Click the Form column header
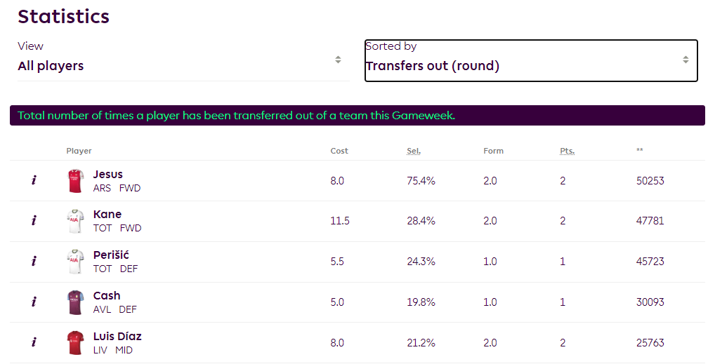Viewport: 708px width, 364px height. 493,151
